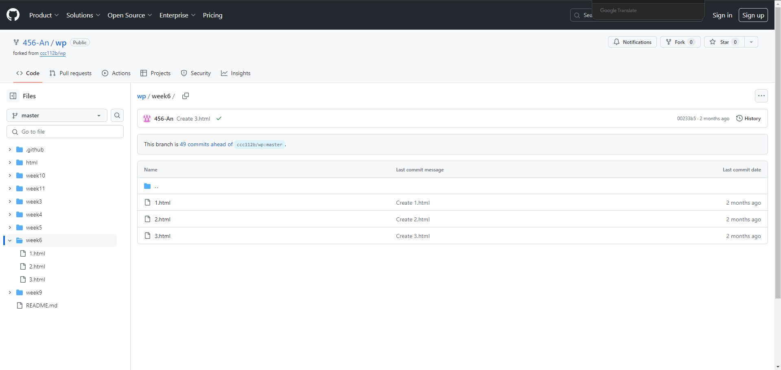Expand the week3 folder chevron
Screen dimensions: 781x370
(x=10, y=201)
